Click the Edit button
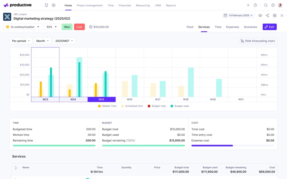 tap(269, 27)
